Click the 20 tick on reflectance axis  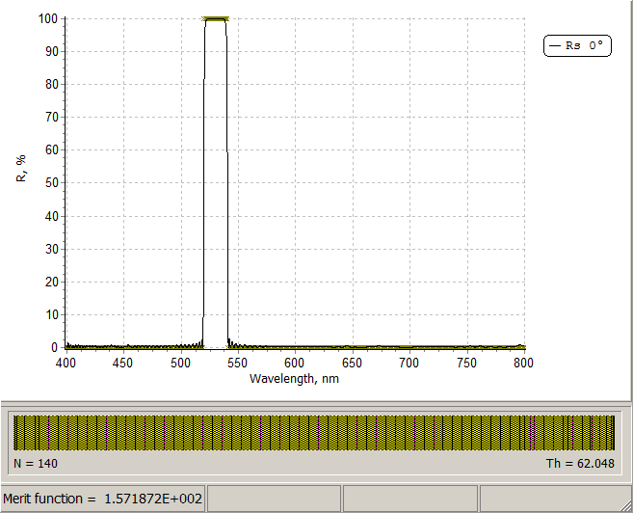[x=51, y=282]
